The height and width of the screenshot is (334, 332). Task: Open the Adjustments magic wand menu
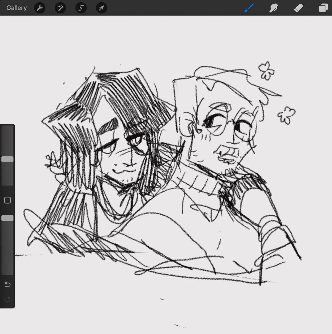click(x=60, y=8)
